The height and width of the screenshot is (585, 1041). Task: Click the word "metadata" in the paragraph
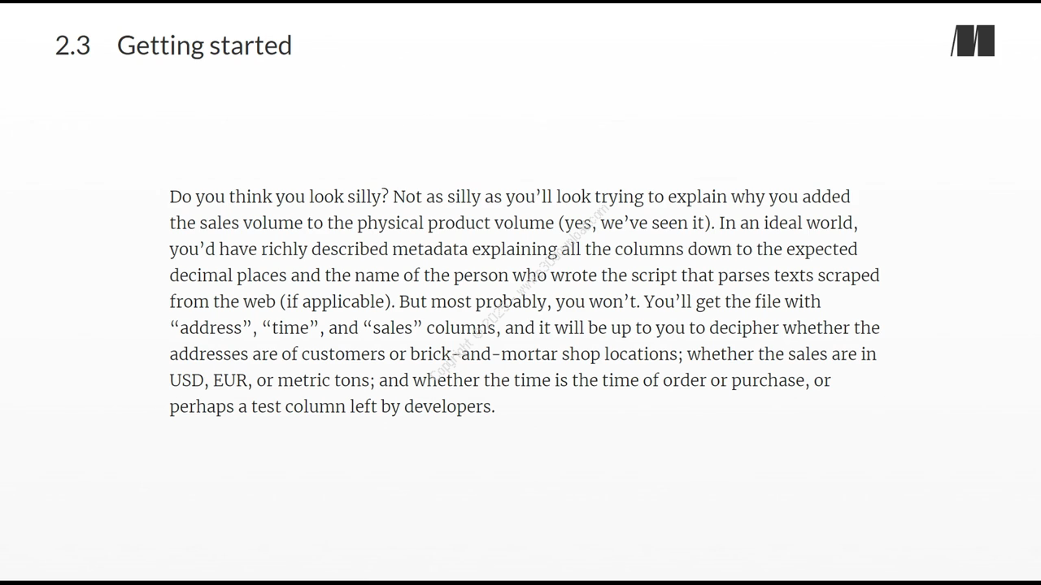429,249
